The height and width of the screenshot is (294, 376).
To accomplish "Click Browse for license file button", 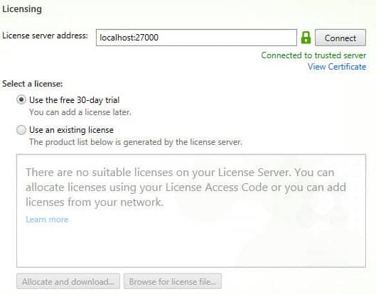I will point(173,281).
